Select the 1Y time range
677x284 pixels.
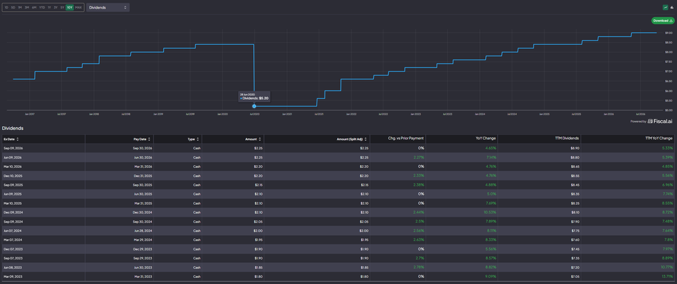point(49,7)
